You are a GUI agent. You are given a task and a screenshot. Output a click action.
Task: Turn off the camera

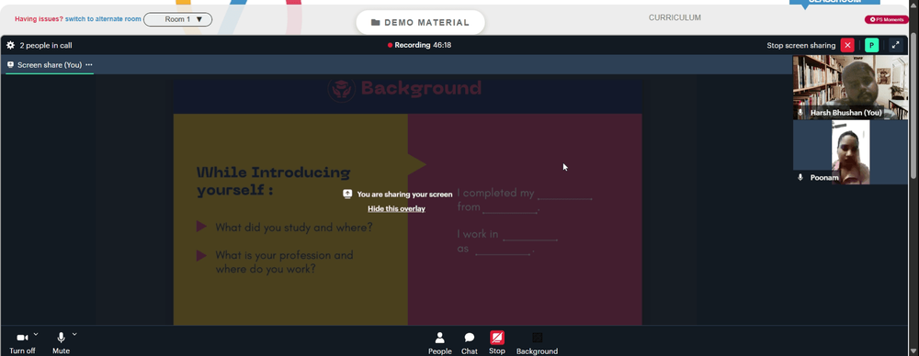point(22,343)
